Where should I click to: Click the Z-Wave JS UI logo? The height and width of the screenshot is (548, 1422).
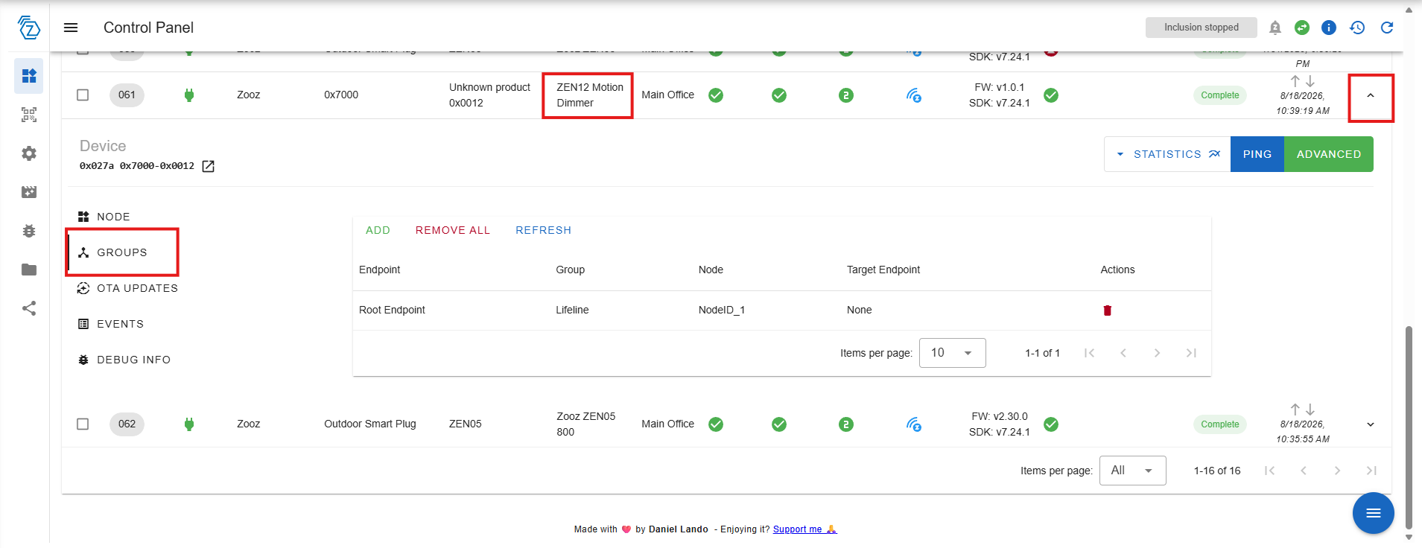(x=28, y=28)
